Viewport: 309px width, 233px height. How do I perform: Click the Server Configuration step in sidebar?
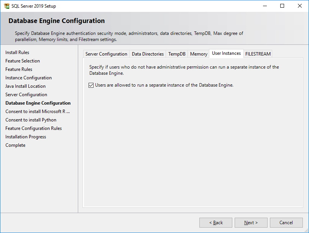coord(26,95)
